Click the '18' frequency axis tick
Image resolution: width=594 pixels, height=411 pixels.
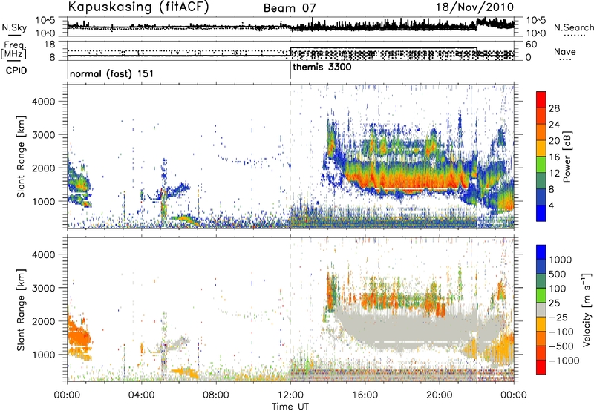tap(49, 45)
